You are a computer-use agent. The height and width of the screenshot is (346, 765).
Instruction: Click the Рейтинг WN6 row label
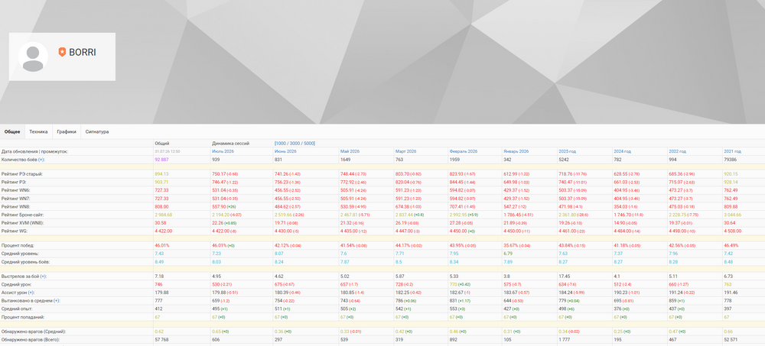pyautogui.click(x=17, y=190)
